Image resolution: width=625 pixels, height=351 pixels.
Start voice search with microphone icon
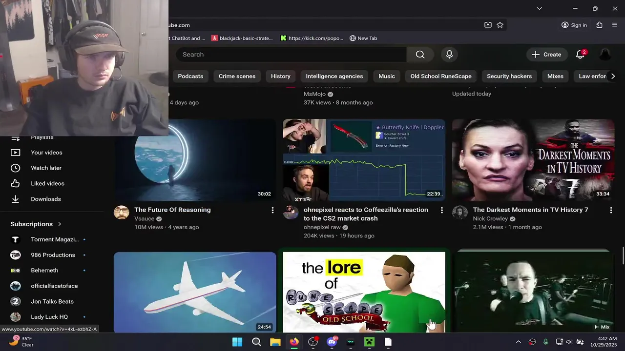[x=449, y=55]
